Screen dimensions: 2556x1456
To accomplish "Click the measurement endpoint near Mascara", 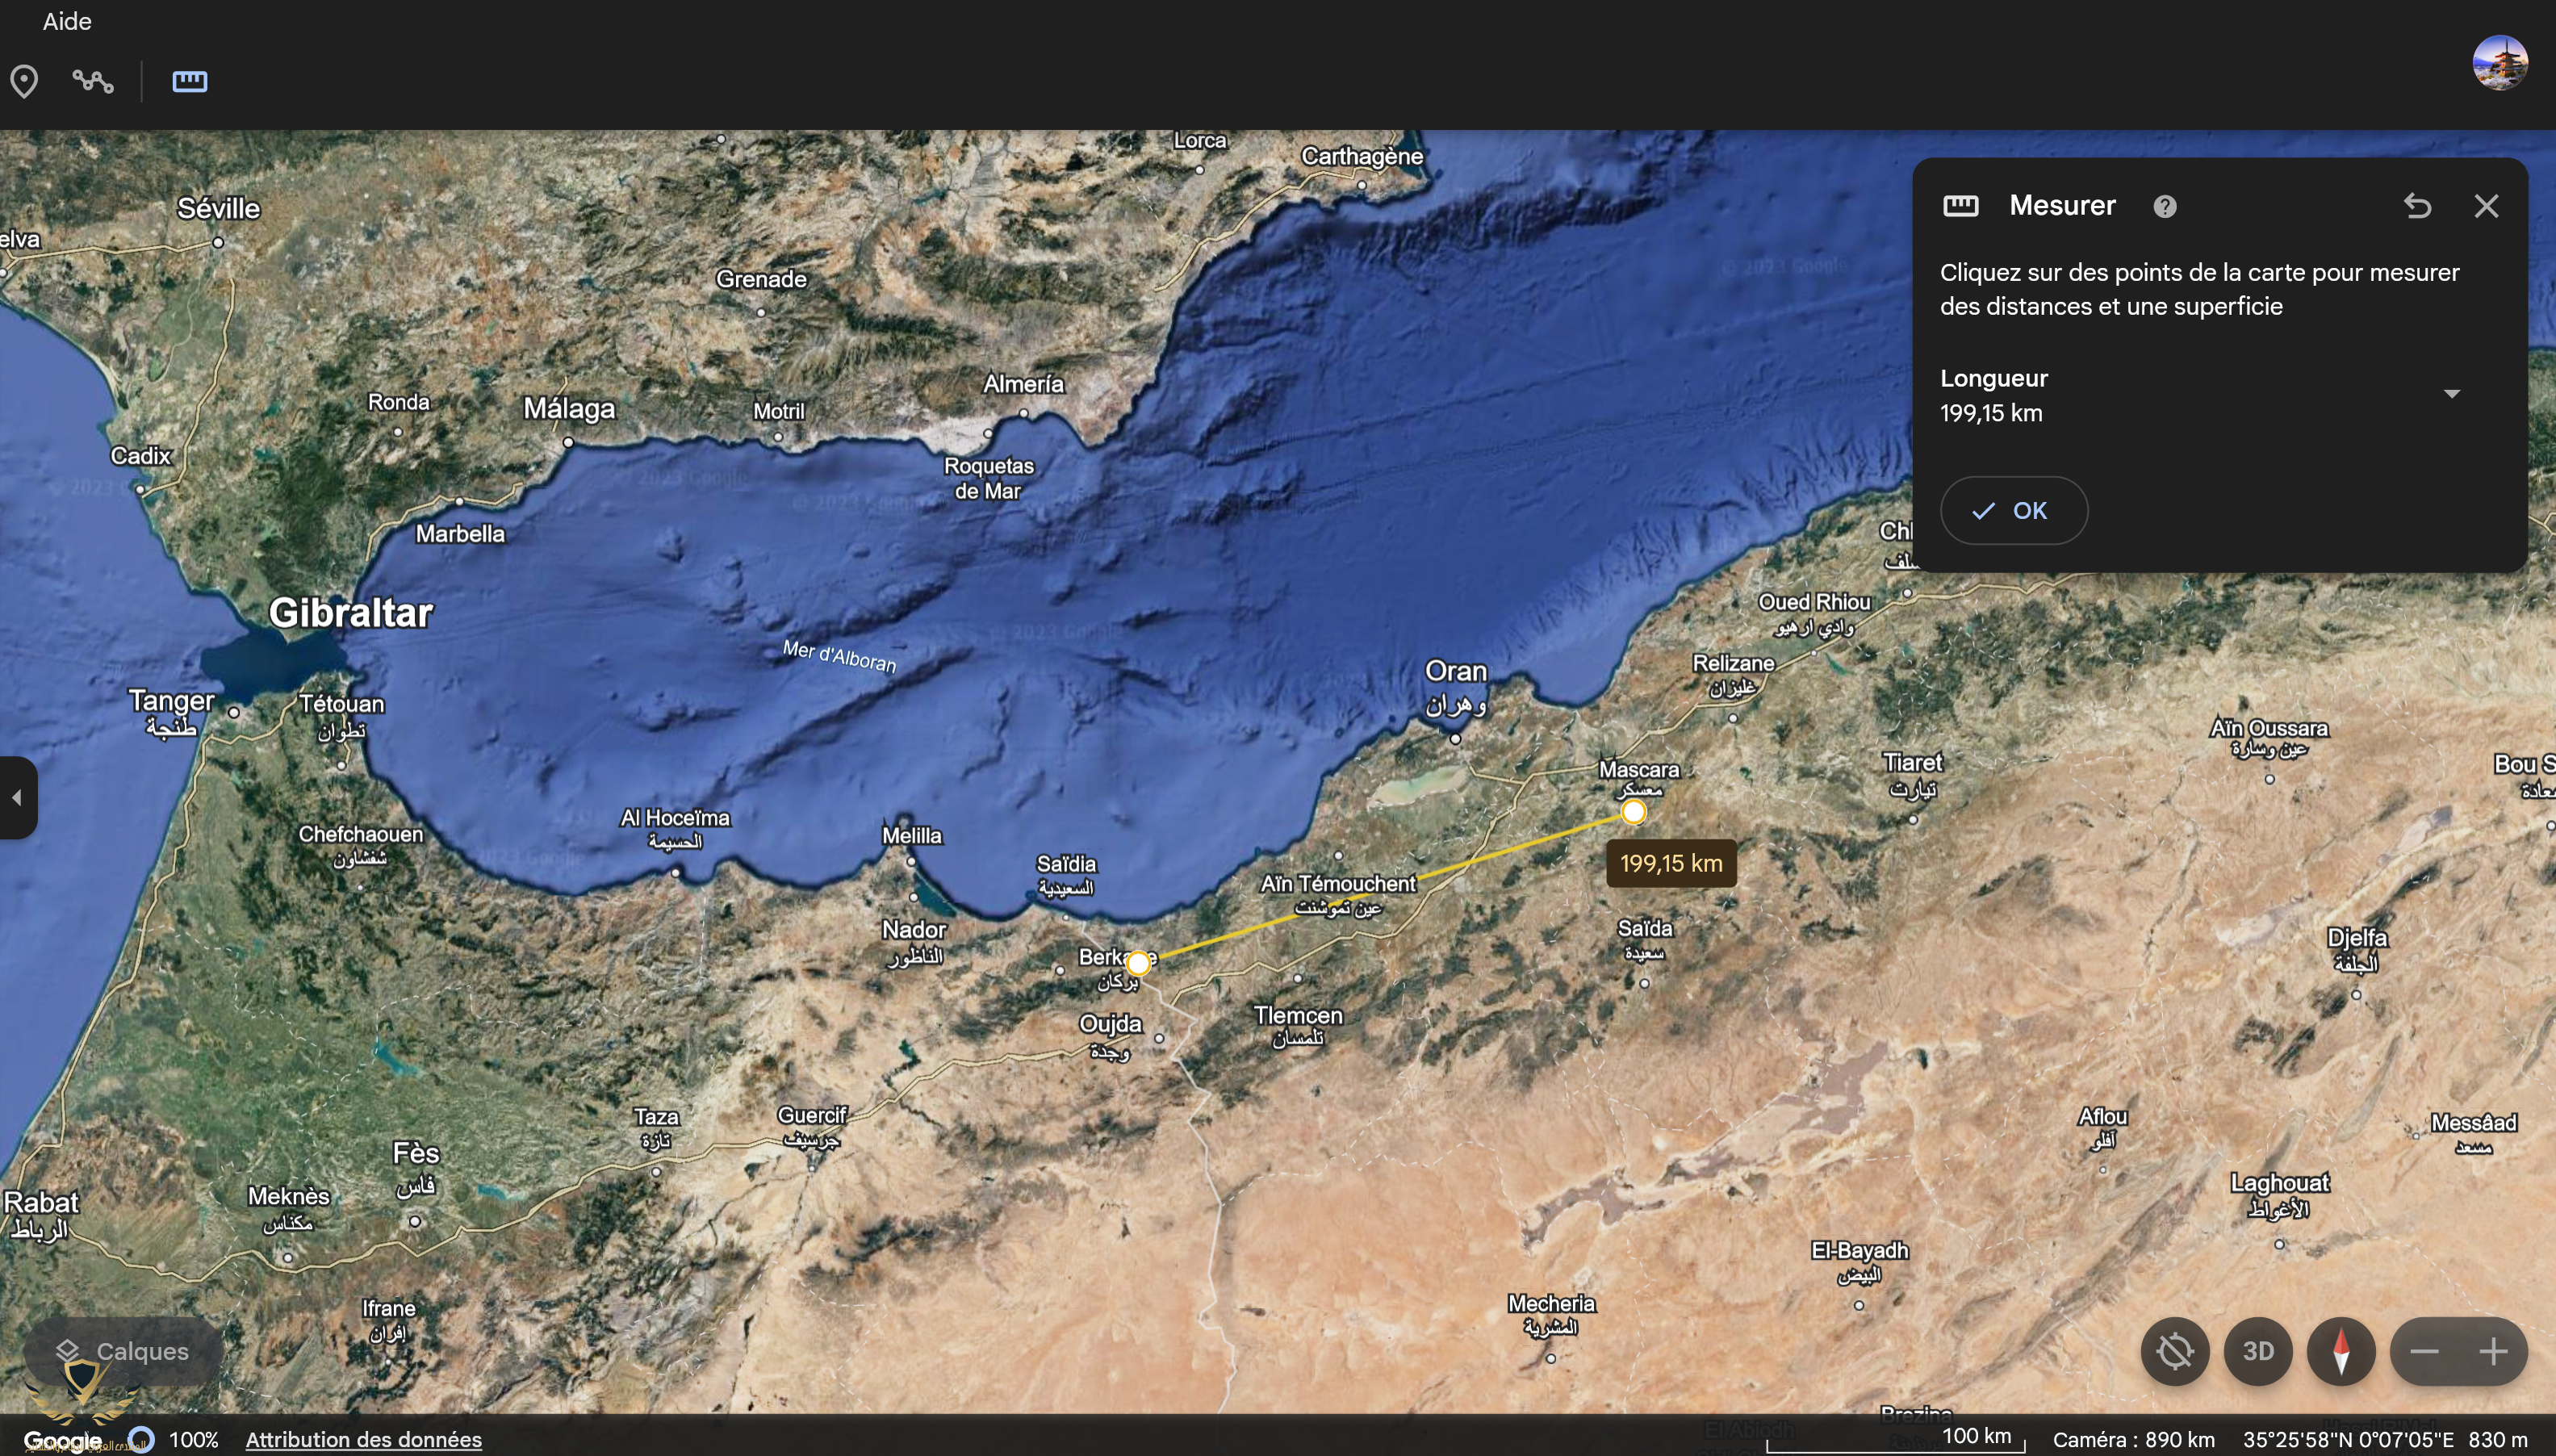I will tap(1633, 811).
